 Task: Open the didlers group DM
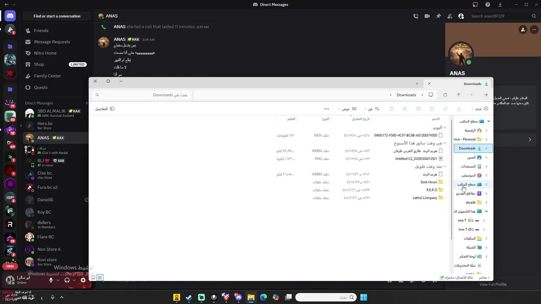56,225
